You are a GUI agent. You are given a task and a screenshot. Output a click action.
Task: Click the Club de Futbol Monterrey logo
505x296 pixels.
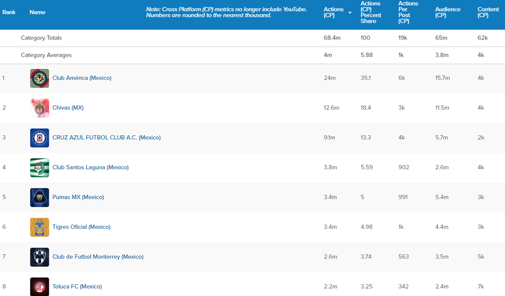[39, 257]
